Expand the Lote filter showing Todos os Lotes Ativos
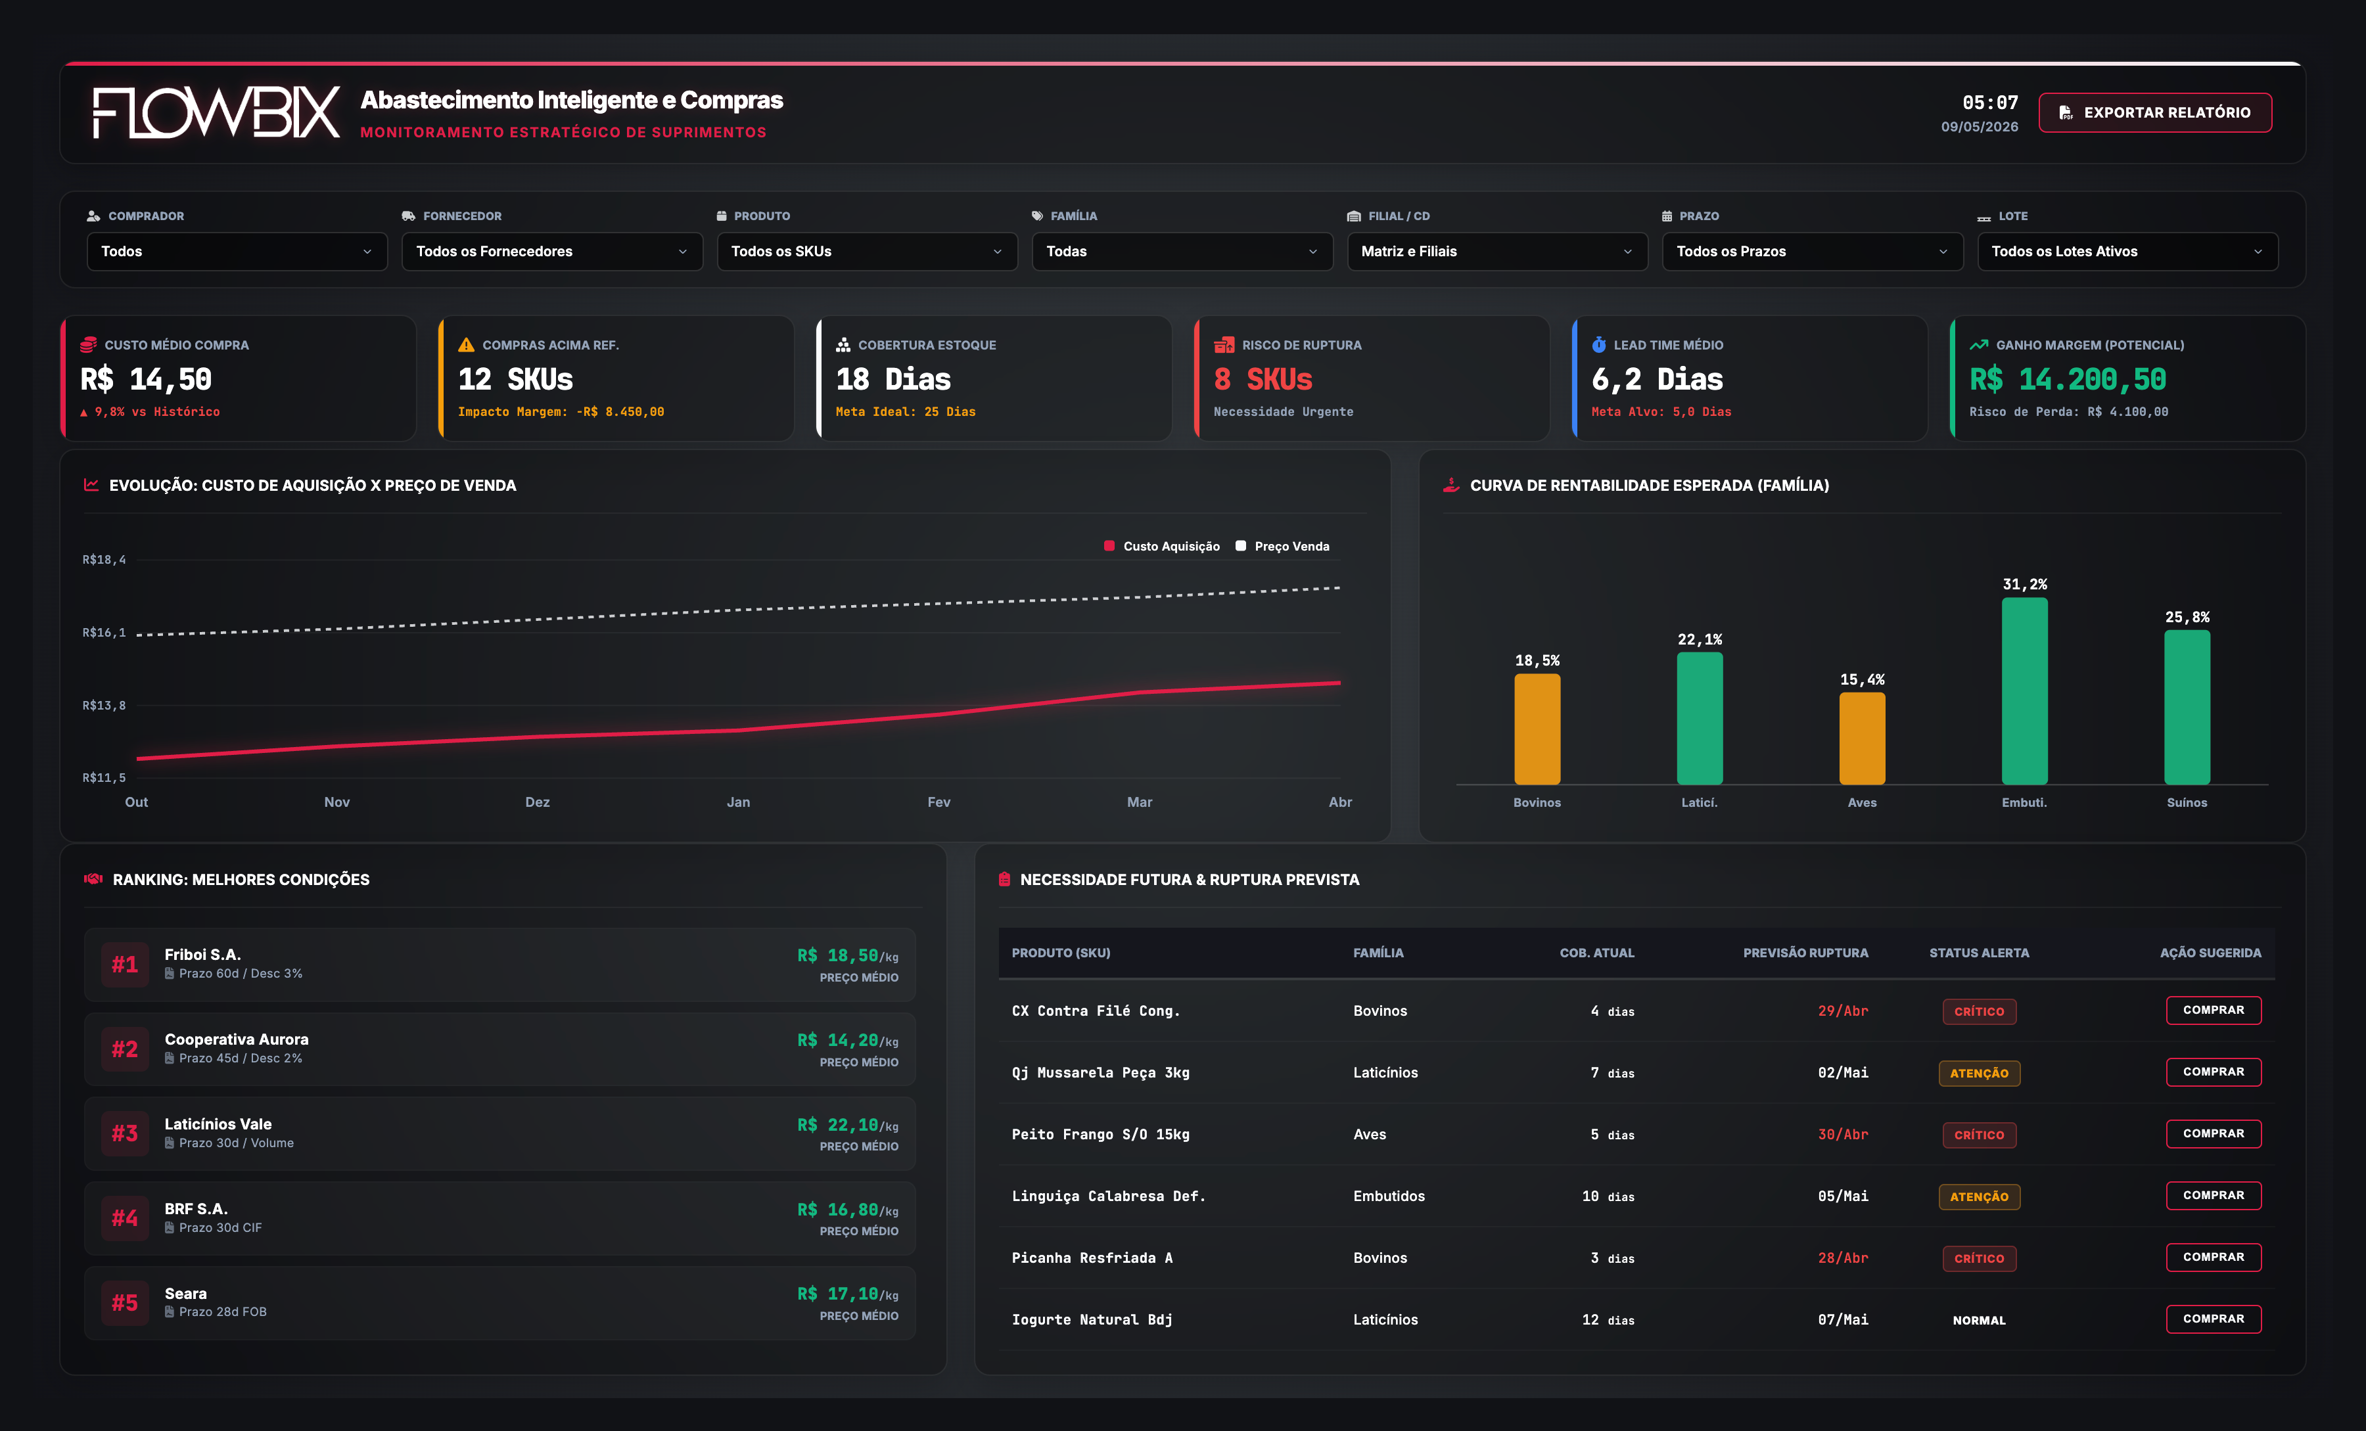The image size is (2366, 1431). pos(2127,252)
